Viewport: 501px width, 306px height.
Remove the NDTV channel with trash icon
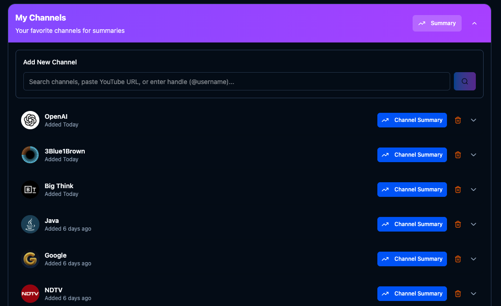(458, 294)
